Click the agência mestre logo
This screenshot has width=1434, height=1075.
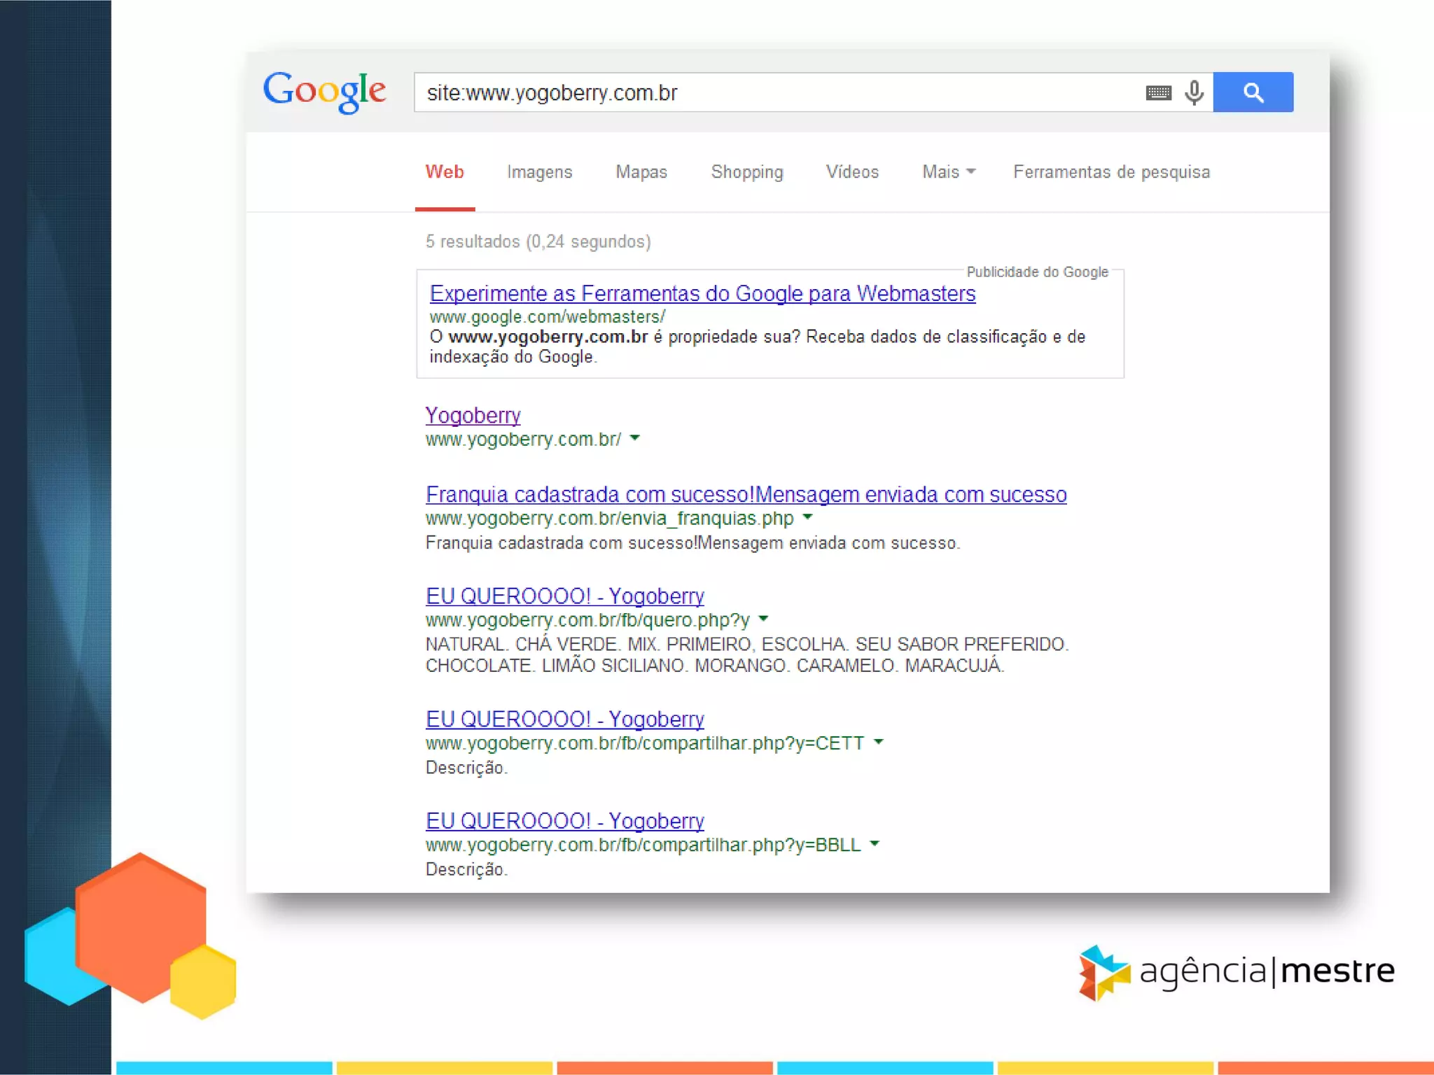(x=1237, y=971)
